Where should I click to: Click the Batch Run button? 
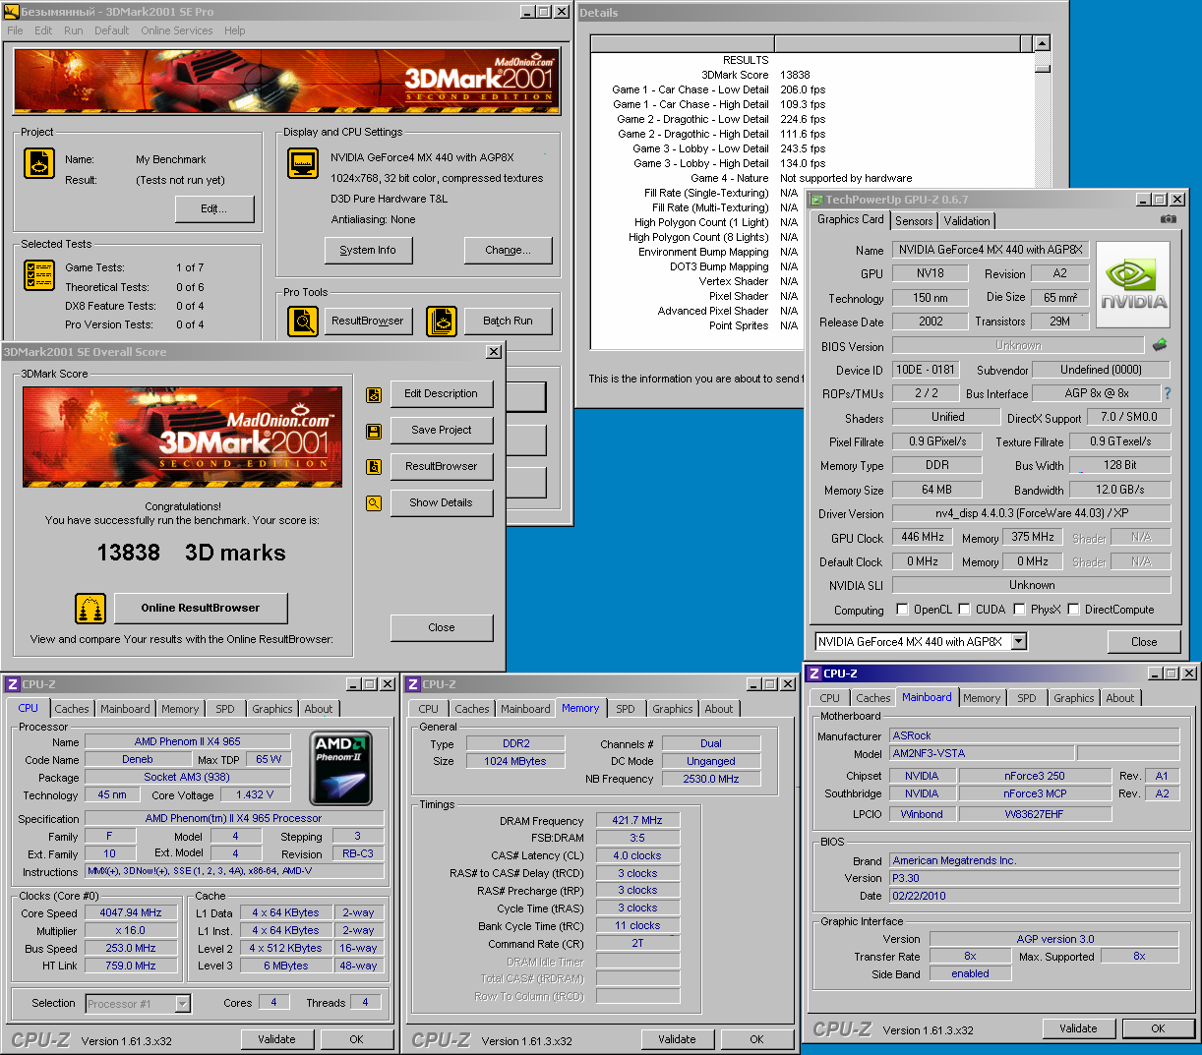[508, 322]
